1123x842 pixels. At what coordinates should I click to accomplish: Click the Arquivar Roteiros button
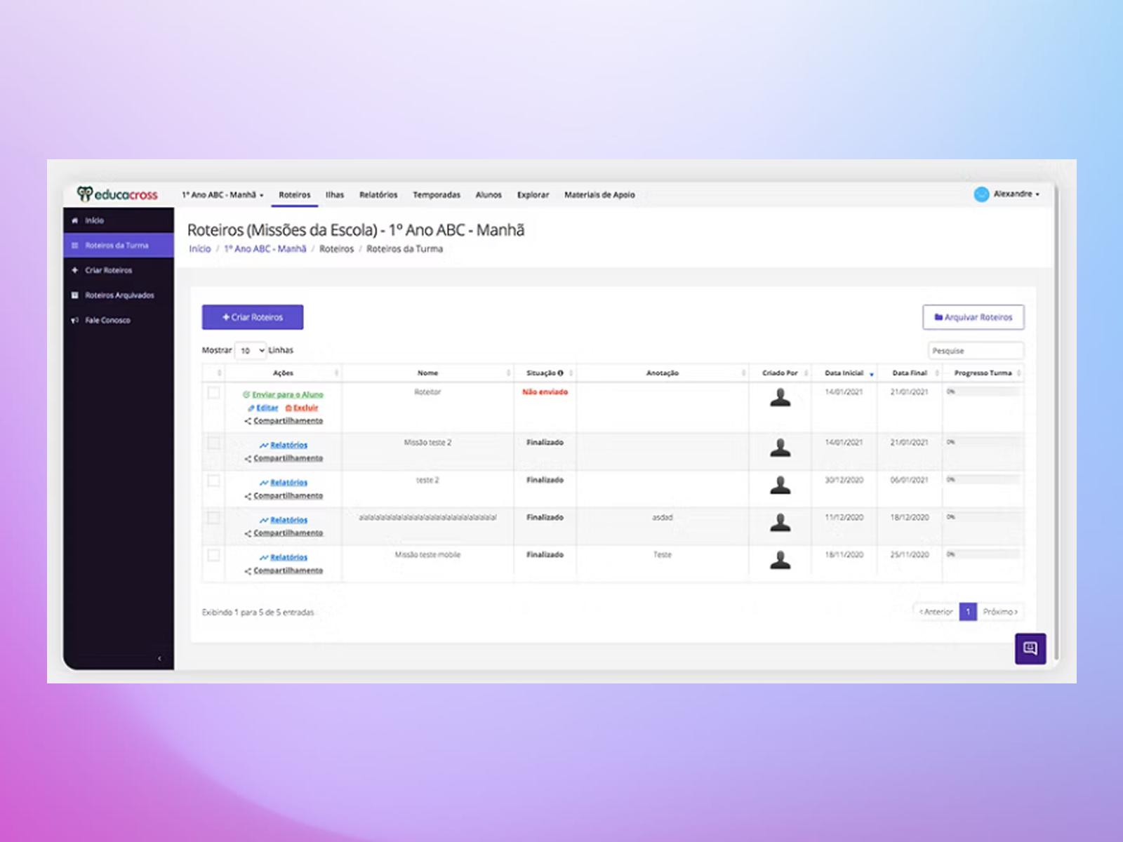click(973, 317)
